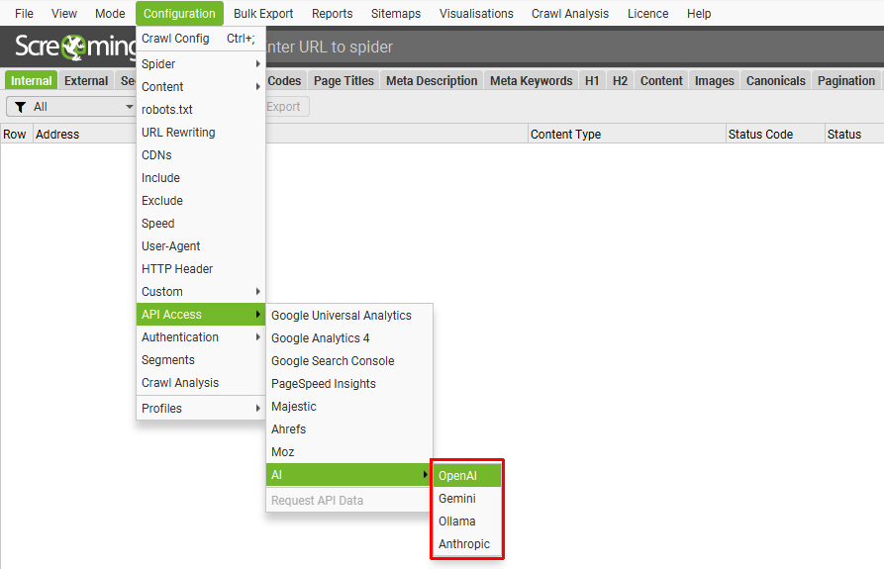
Task: Select Google Analytics 4 API
Action: 349,338
